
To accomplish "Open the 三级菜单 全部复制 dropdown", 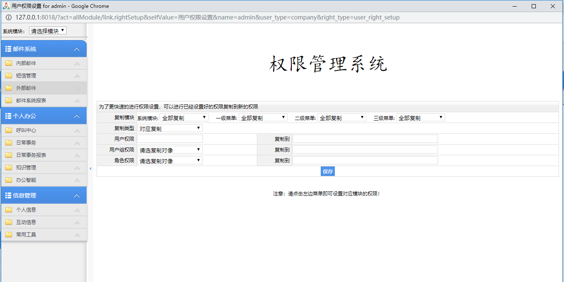I will pos(420,117).
